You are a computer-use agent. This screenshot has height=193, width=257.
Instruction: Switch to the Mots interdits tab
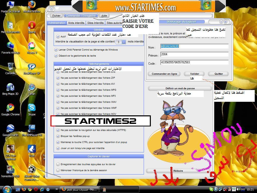(76, 23)
